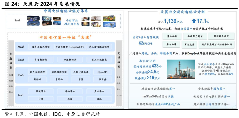Image resolution: width=239 pixels, height=118 pixels.
Task: Click the 算网融合调度 box
Action: point(221,36)
